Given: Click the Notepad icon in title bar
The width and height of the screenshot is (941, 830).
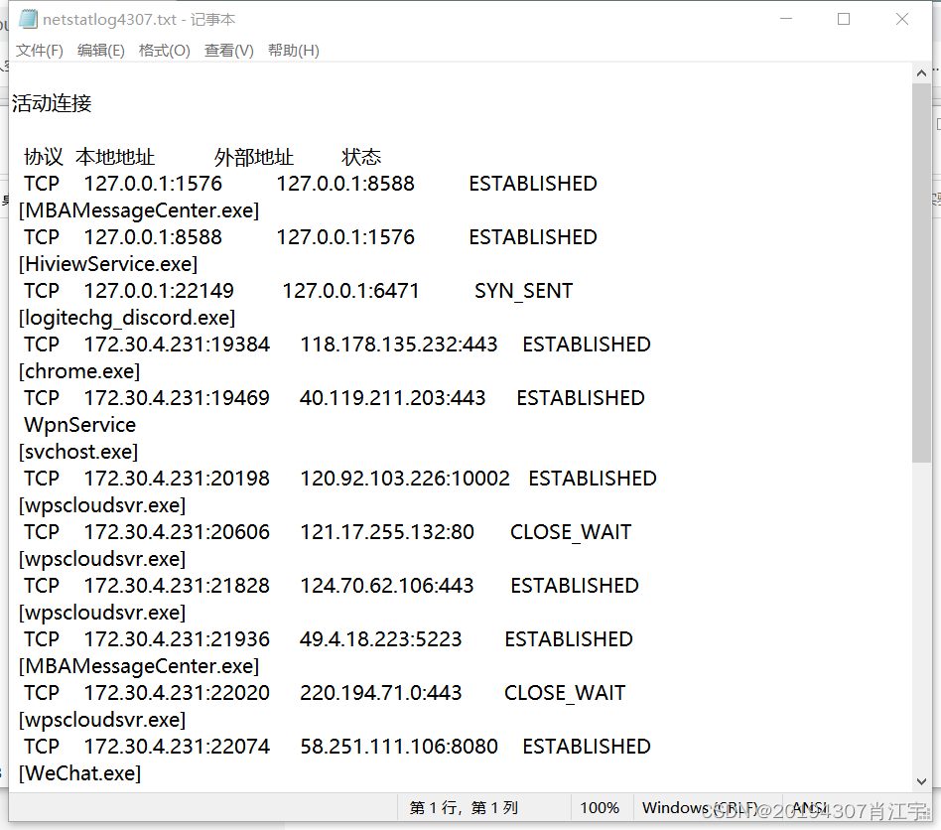Looking at the screenshot, I should pyautogui.click(x=28, y=19).
